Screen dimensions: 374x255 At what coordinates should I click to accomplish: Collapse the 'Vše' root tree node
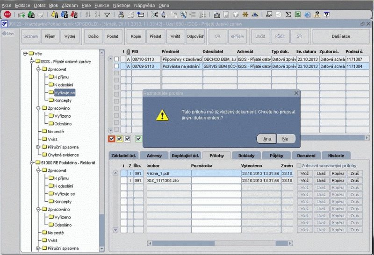(25, 53)
